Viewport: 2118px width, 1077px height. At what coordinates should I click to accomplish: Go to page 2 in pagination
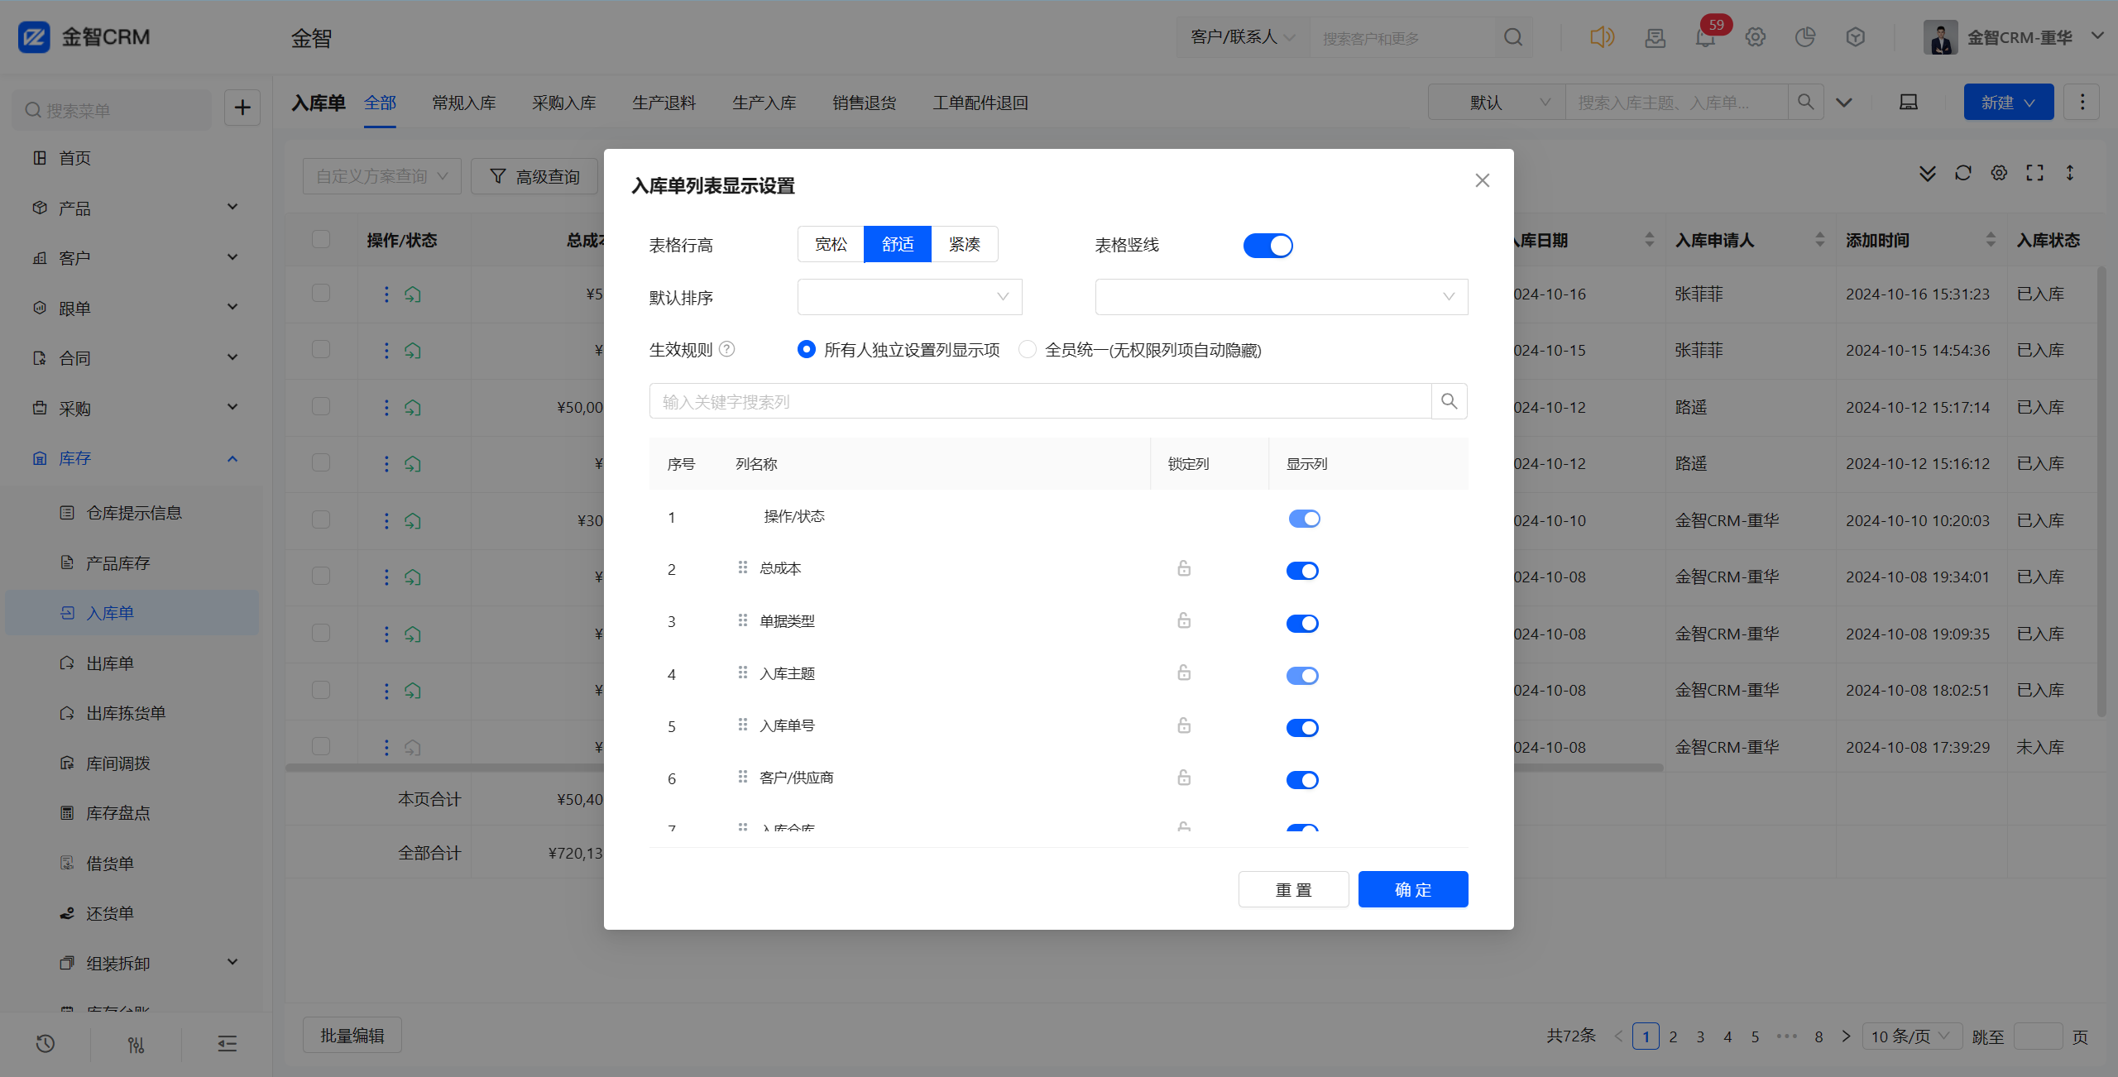tap(1673, 1036)
